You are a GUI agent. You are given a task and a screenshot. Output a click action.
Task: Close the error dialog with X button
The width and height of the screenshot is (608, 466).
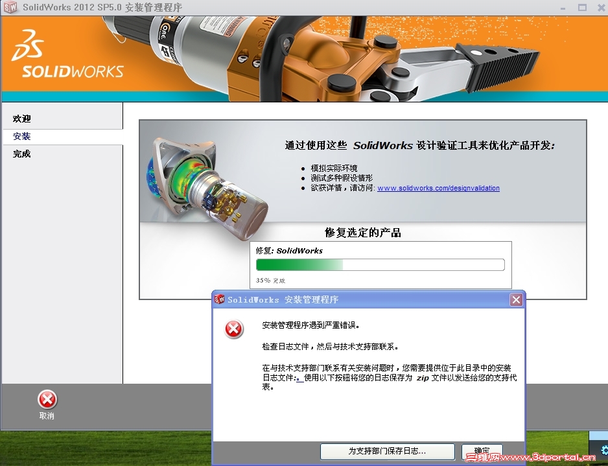tap(516, 299)
